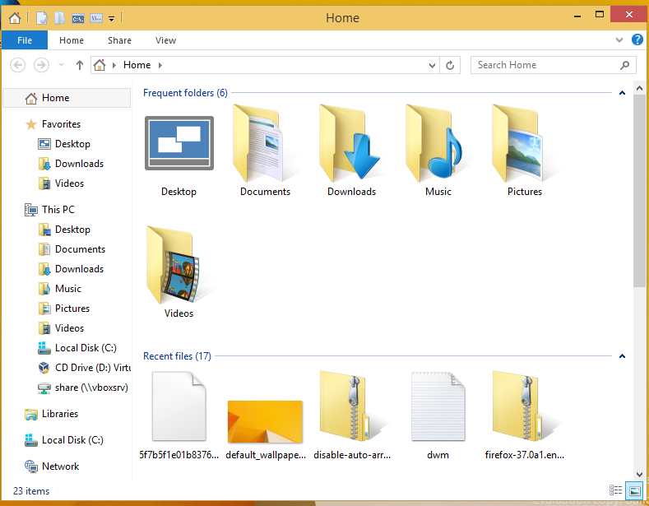
Task: Click the Frequent folders (6) header
Action: pyautogui.click(x=185, y=93)
